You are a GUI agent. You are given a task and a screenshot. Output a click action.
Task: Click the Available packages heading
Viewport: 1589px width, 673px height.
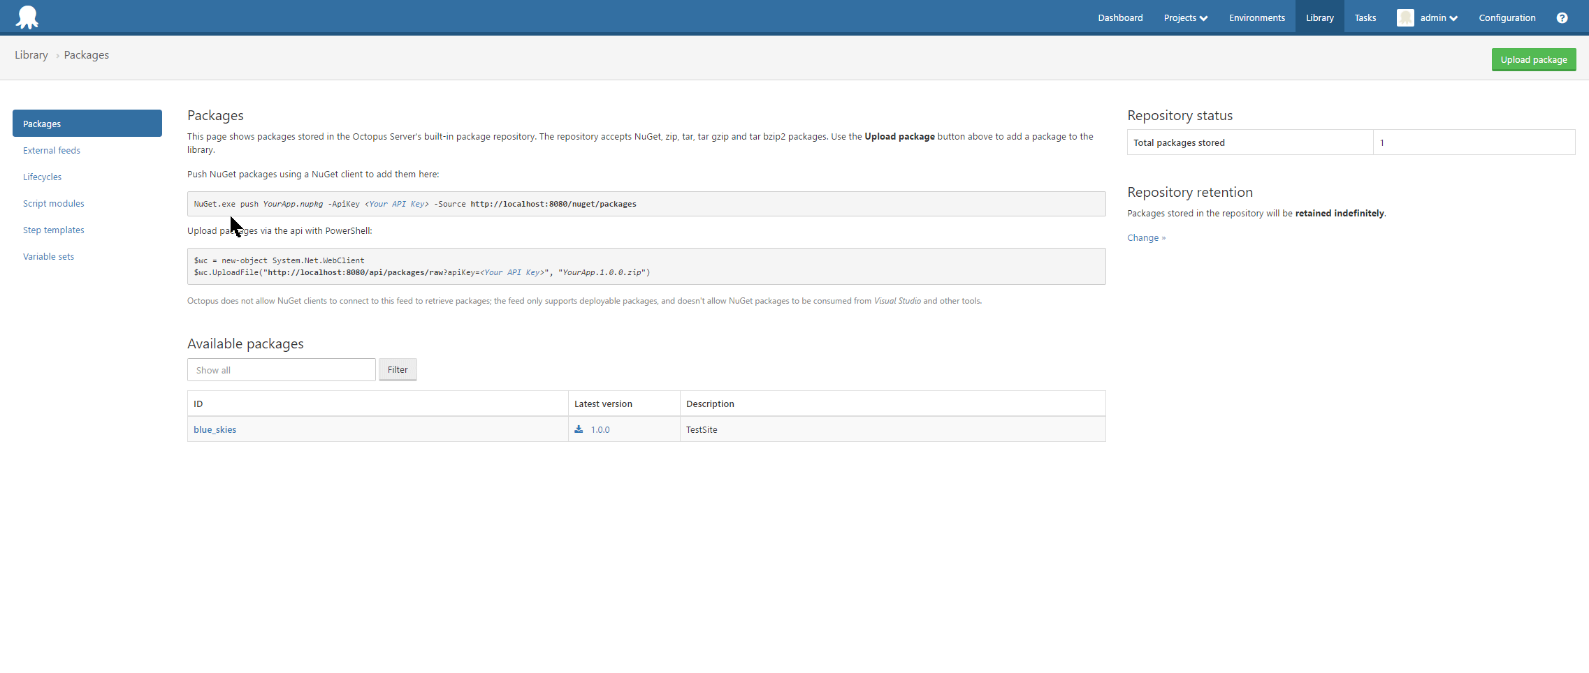245,343
